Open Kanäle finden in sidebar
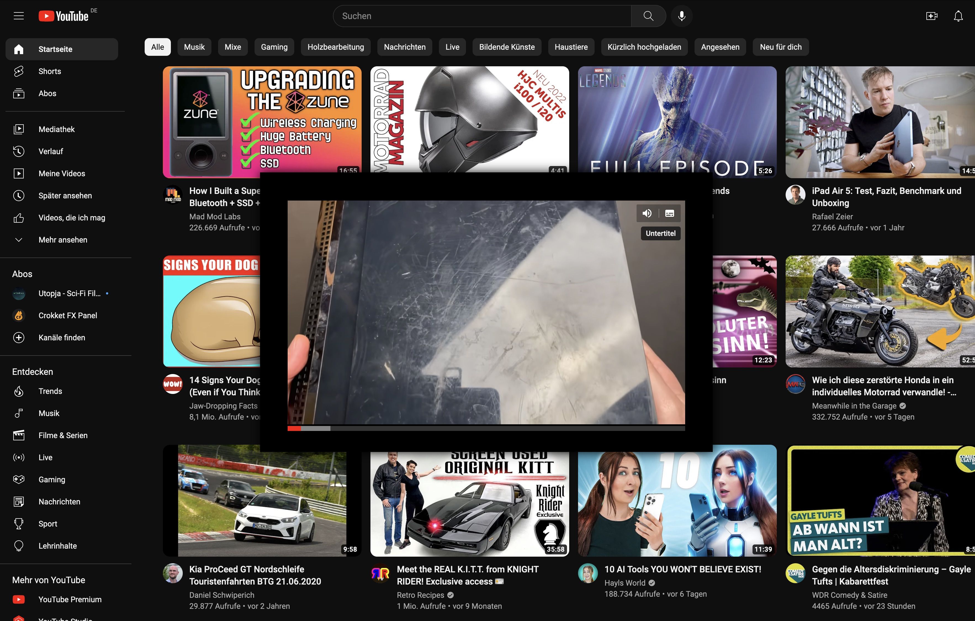 coord(62,337)
